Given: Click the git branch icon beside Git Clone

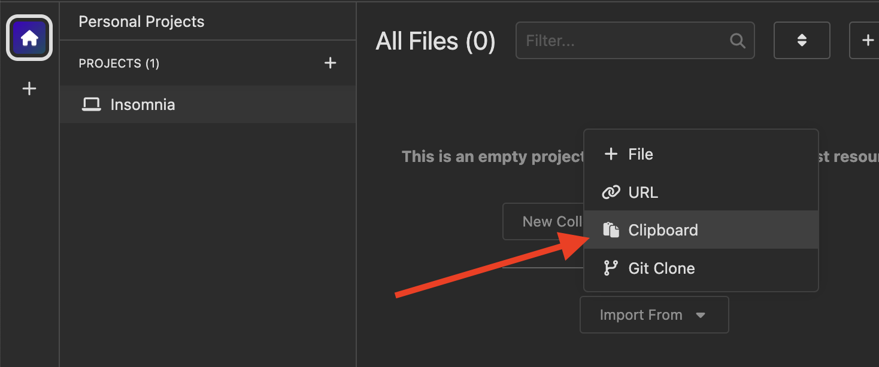Looking at the screenshot, I should [611, 268].
